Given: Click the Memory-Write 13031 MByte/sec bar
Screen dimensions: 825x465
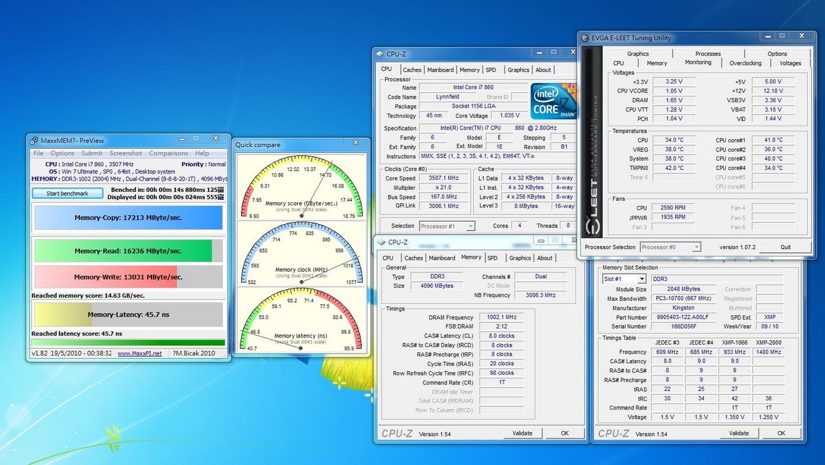Looking at the screenshot, I should [x=128, y=277].
